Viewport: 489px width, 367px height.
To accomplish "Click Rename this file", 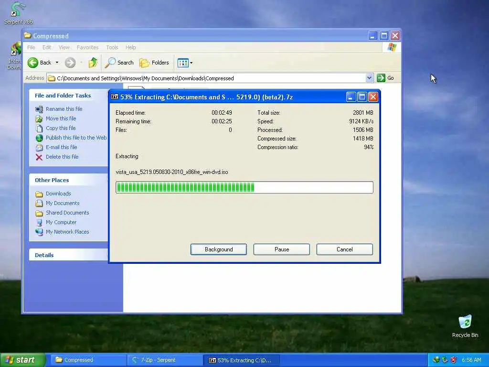I will pyautogui.click(x=64, y=109).
